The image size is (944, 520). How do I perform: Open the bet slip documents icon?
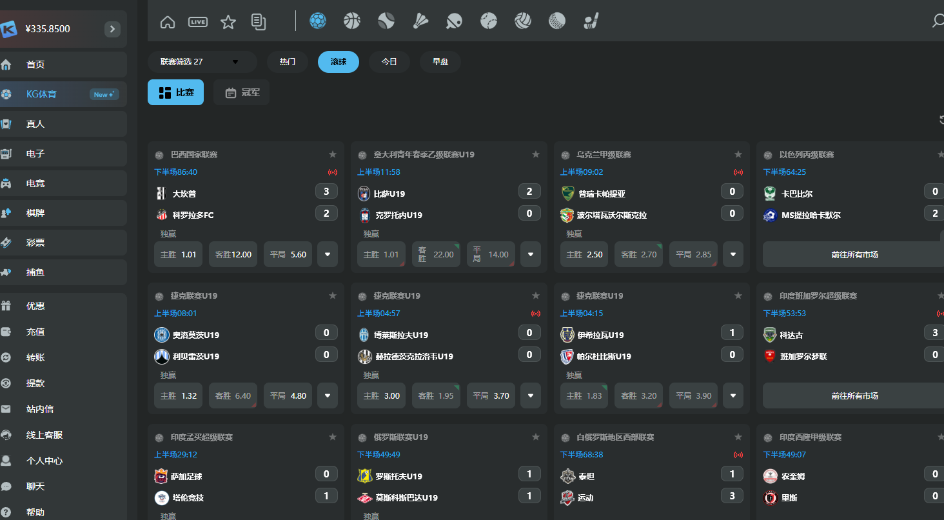click(x=259, y=22)
